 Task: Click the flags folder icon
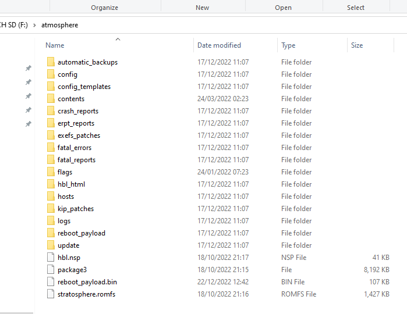point(51,172)
